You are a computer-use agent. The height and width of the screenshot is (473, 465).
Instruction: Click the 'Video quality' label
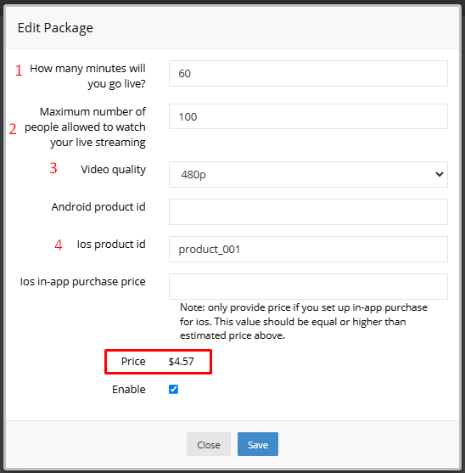(x=114, y=170)
